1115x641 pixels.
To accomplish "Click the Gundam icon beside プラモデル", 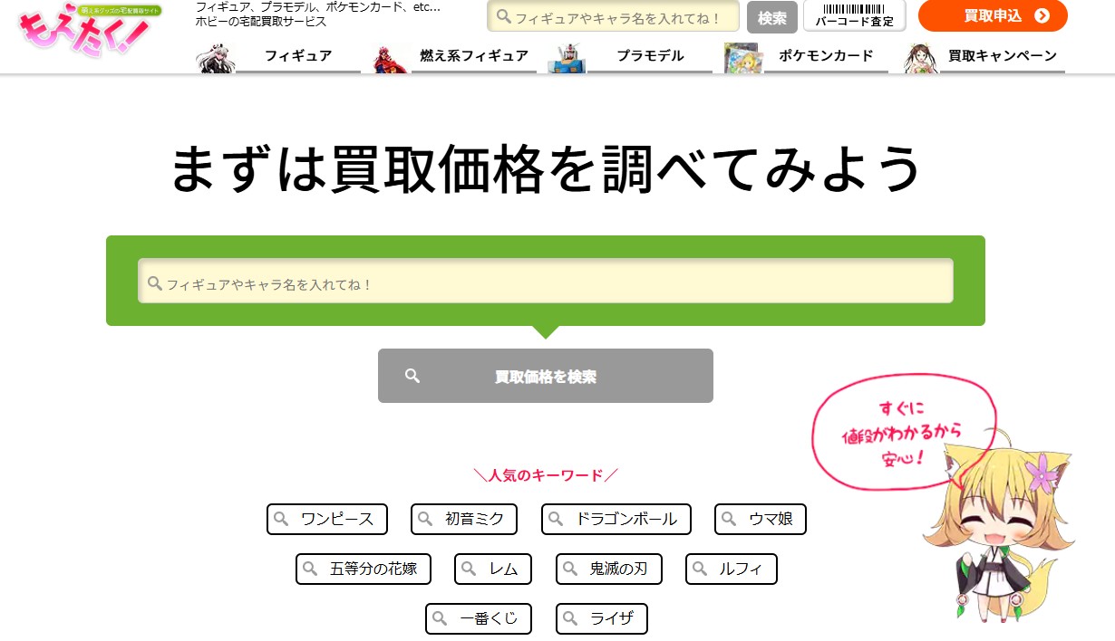I will coord(566,56).
